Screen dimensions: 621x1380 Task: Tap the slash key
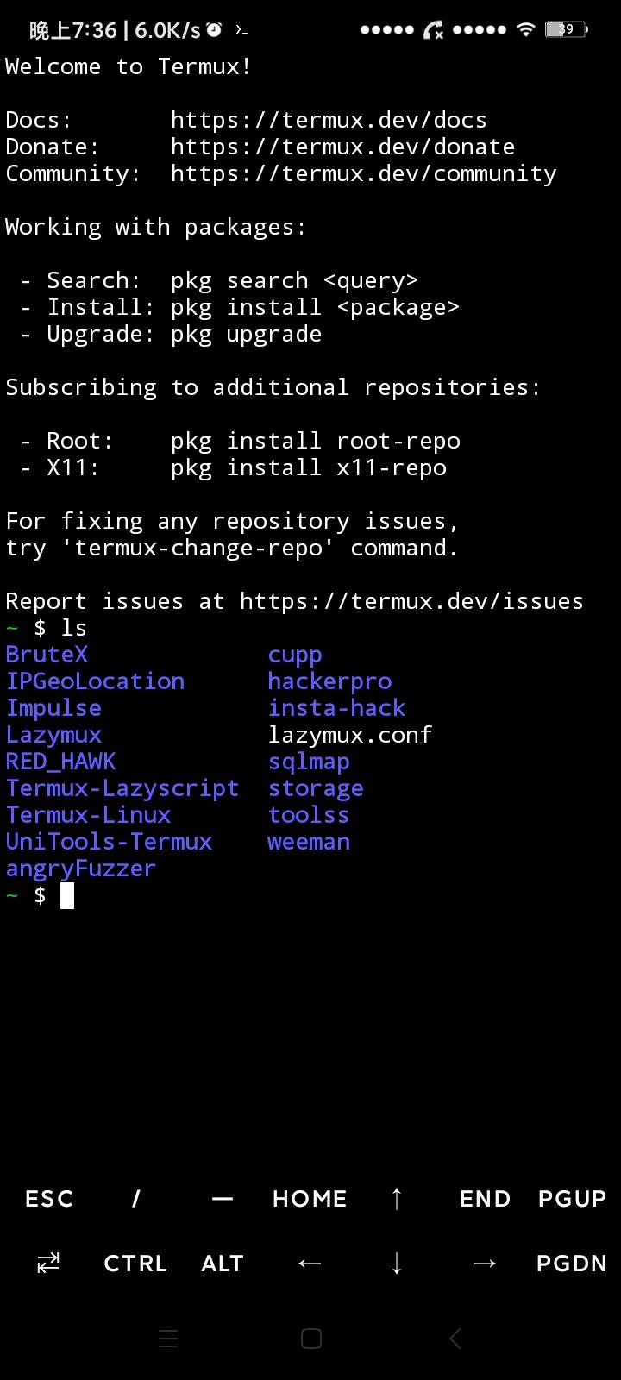[x=135, y=1199]
